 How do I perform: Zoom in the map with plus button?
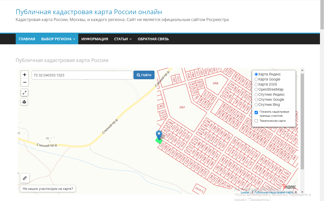(24, 75)
